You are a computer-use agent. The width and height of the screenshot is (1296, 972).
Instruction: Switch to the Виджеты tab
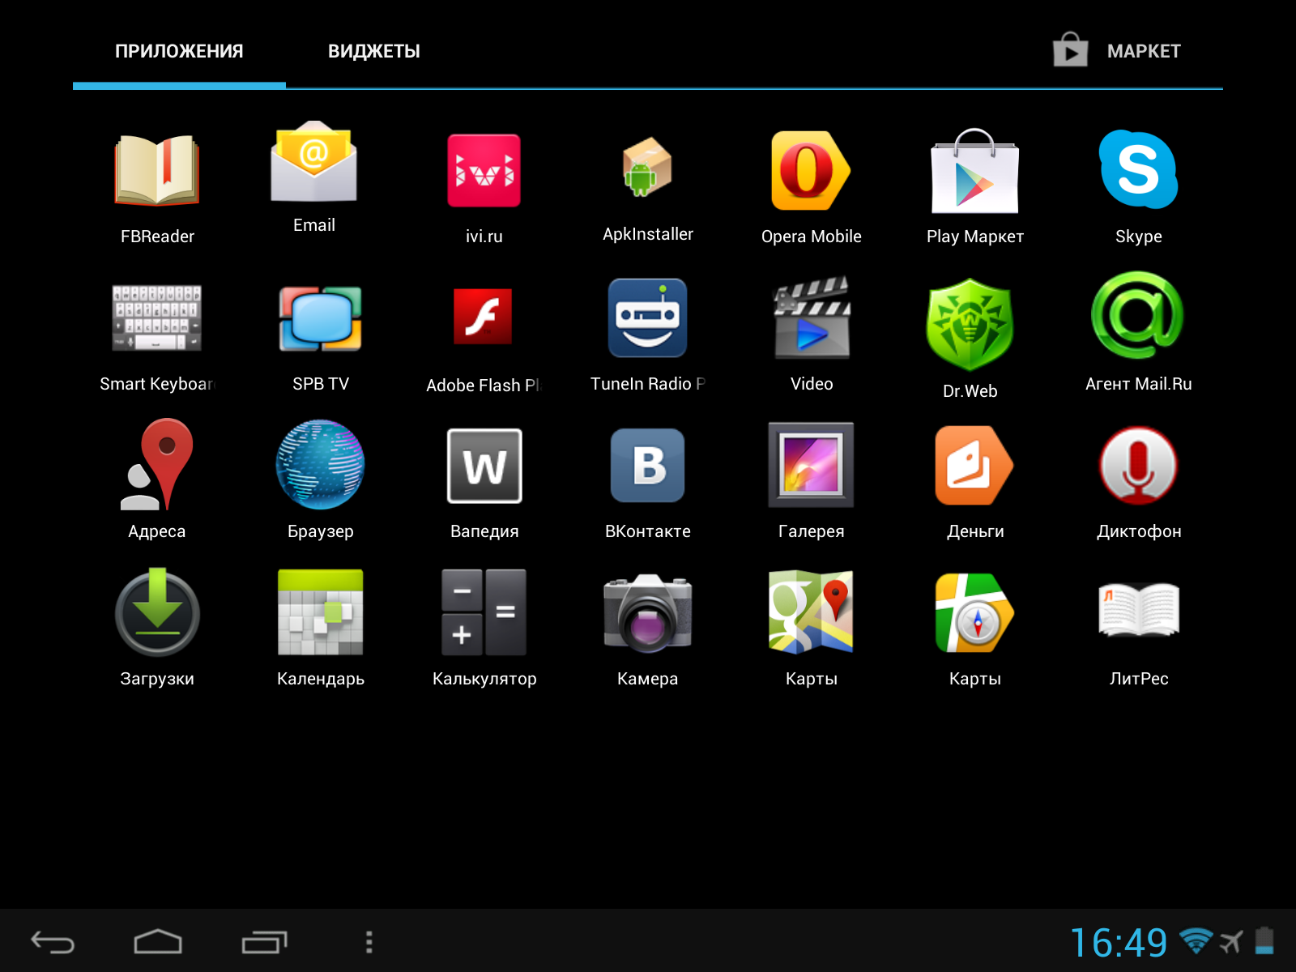click(373, 52)
